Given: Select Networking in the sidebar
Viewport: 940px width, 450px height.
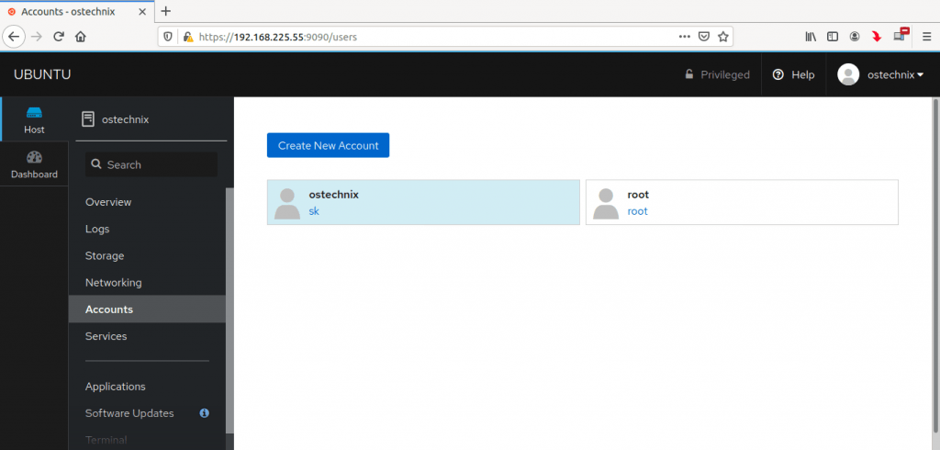Looking at the screenshot, I should (113, 283).
